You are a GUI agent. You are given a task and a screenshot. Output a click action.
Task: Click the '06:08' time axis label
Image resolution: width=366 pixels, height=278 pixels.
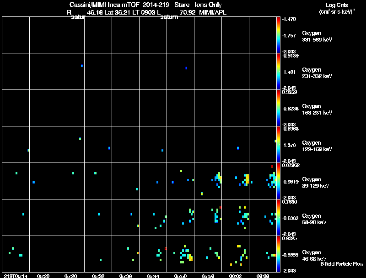(x=263, y=276)
